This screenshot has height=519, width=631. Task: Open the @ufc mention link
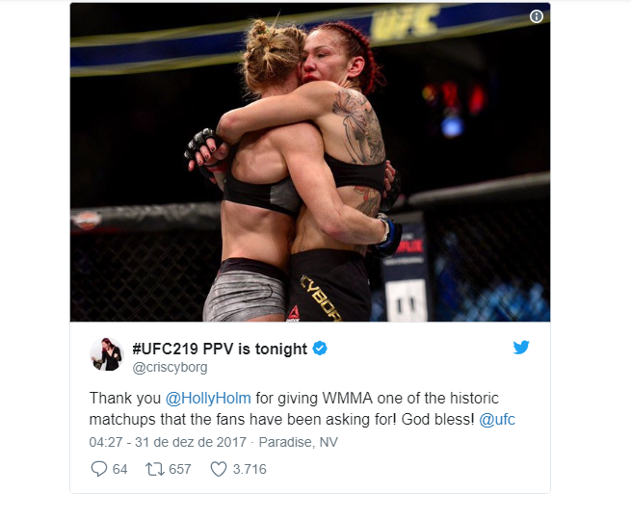(x=497, y=420)
